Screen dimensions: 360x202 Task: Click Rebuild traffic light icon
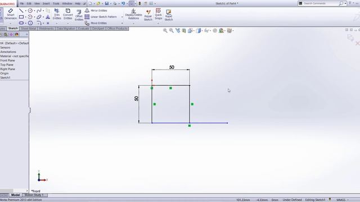tap(139, 3)
